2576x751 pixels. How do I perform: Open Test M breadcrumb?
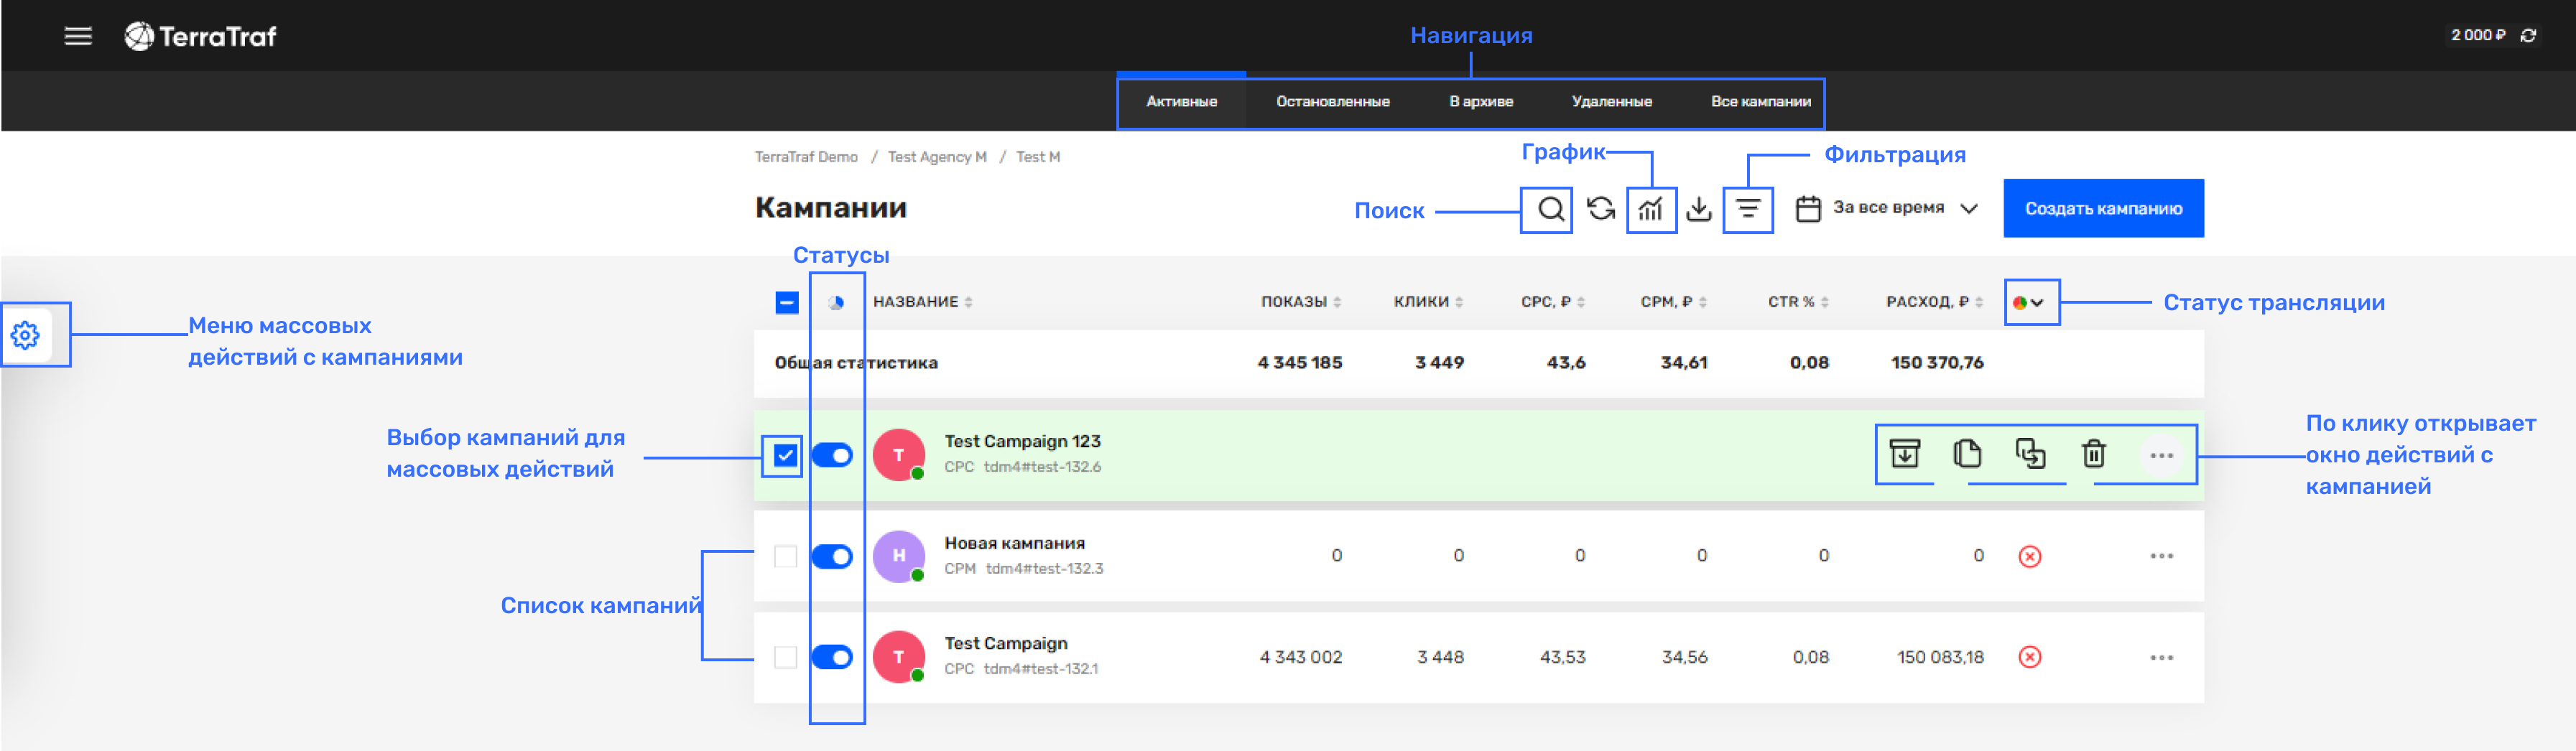coord(1038,157)
